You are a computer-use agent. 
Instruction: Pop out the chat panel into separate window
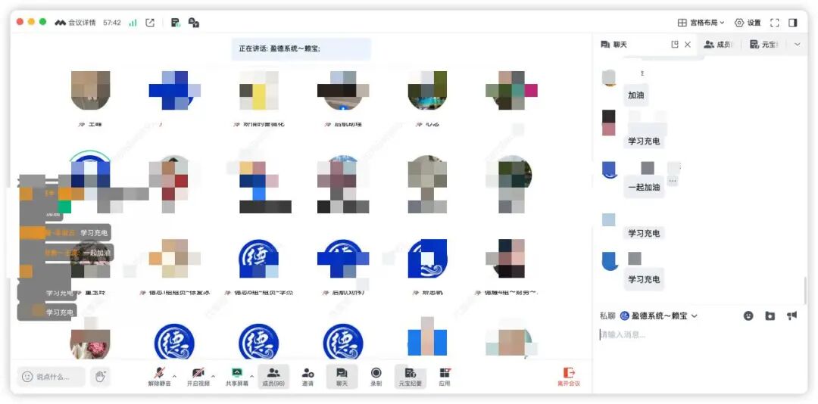675,45
